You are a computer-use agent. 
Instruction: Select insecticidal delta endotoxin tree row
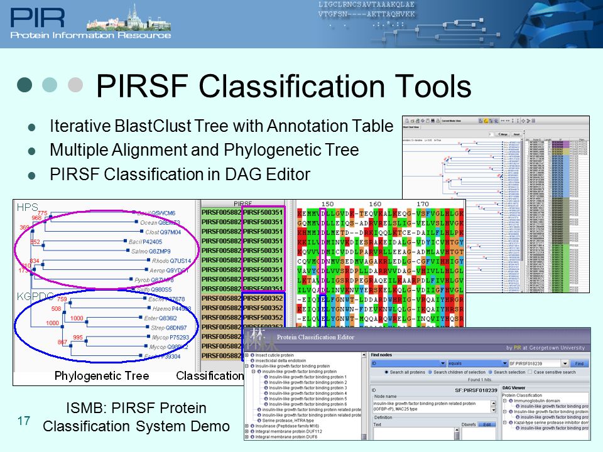tap(281, 360)
